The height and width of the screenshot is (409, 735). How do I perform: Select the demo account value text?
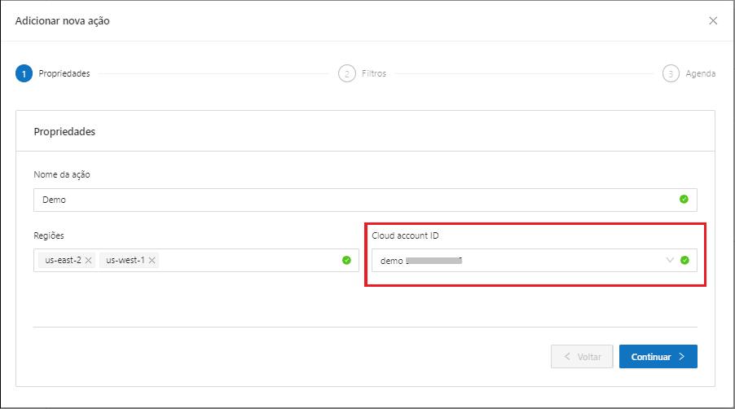[x=392, y=261]
